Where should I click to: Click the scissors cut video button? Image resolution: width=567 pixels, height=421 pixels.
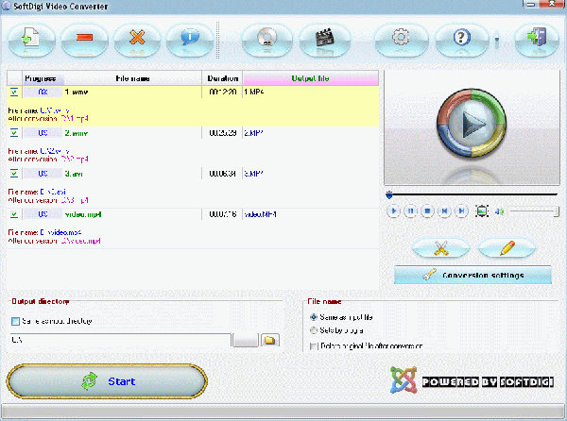[440, 248]
